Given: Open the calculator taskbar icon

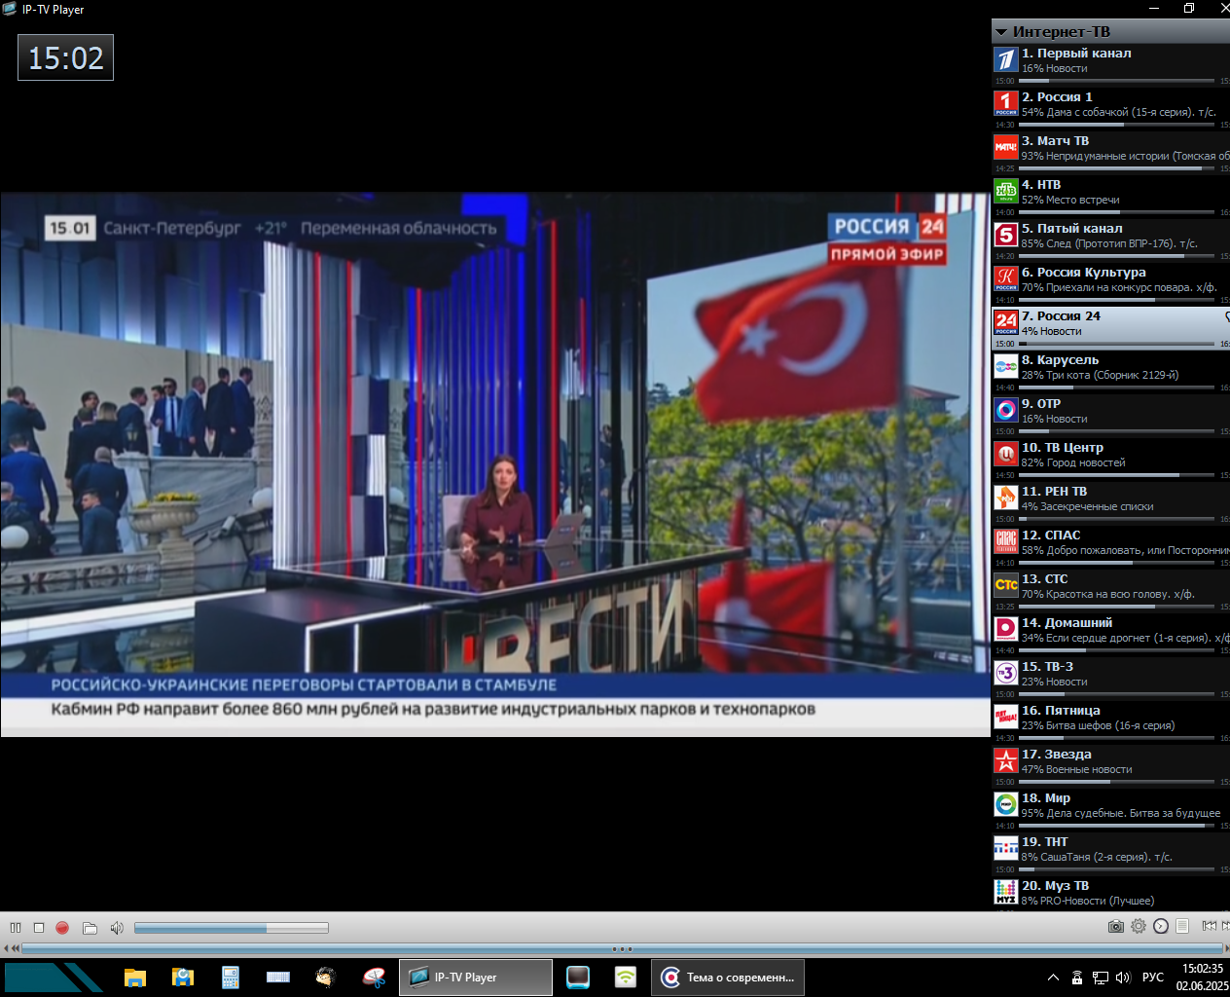Looking at the screenshot, I should [x=231, y=977].
